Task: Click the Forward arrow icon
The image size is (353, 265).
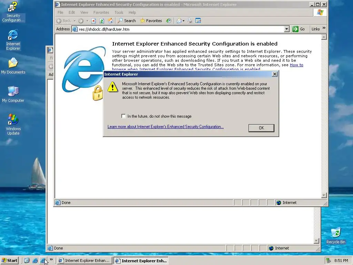Action: tap(81, 21)
